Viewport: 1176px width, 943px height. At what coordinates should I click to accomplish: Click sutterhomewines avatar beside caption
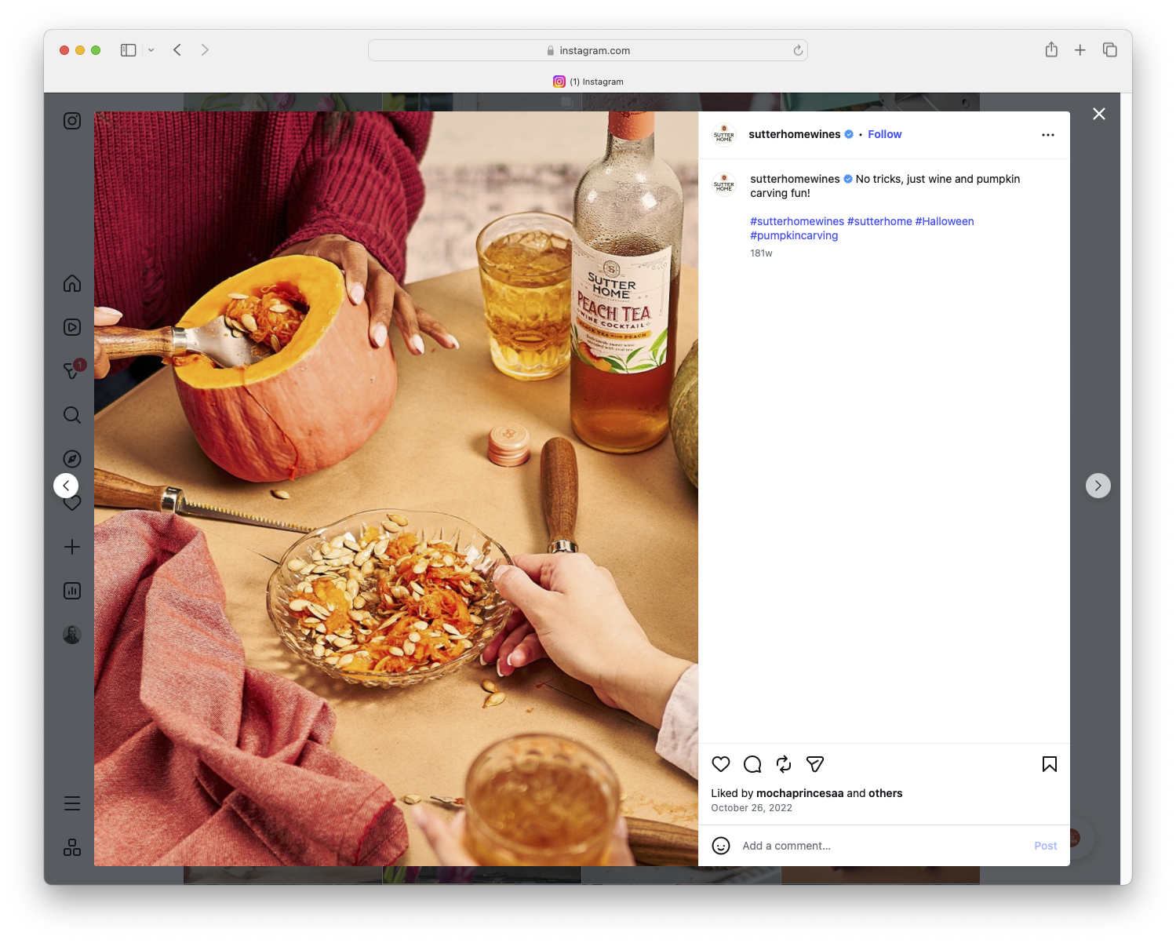[724, 184]
